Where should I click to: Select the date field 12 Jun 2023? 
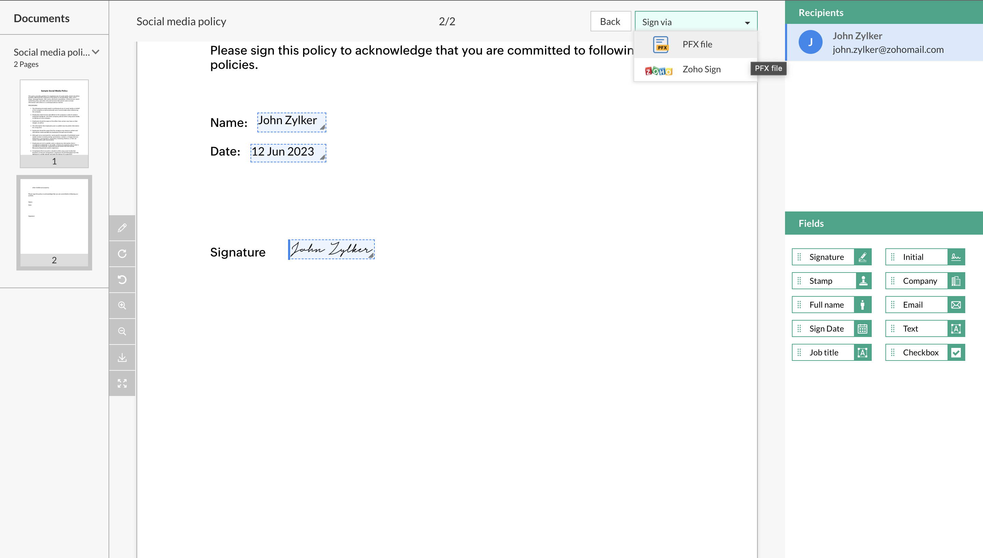pos(288,153)
